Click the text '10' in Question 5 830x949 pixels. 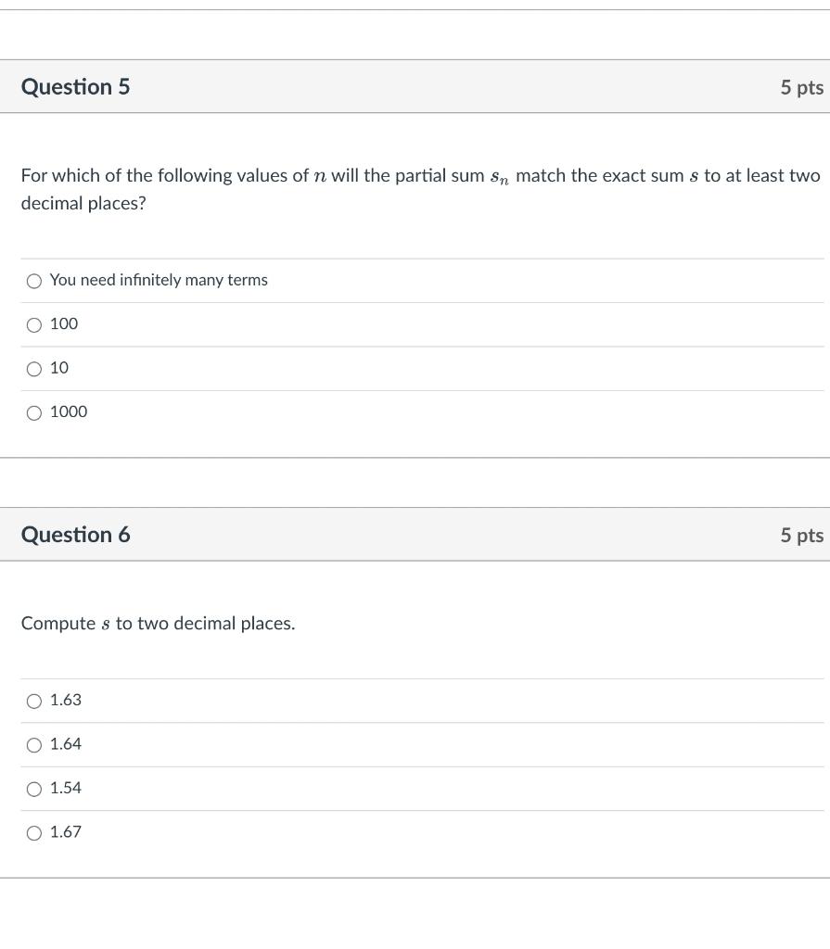[x=59, y=368]
